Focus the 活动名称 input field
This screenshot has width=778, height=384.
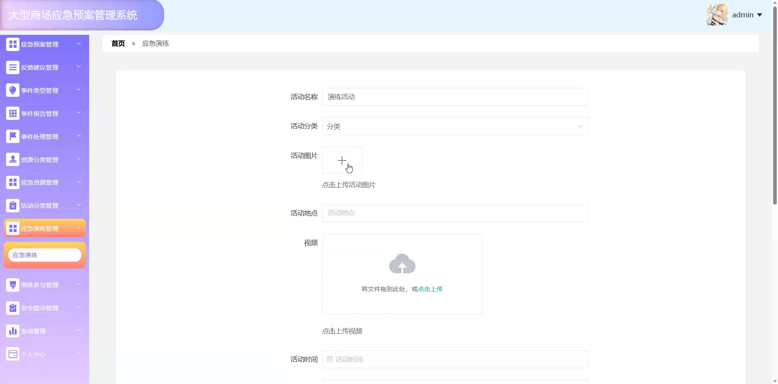[x=455, y=97]
